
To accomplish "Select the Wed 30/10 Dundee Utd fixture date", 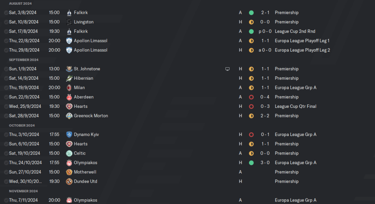I will point(25,181).
